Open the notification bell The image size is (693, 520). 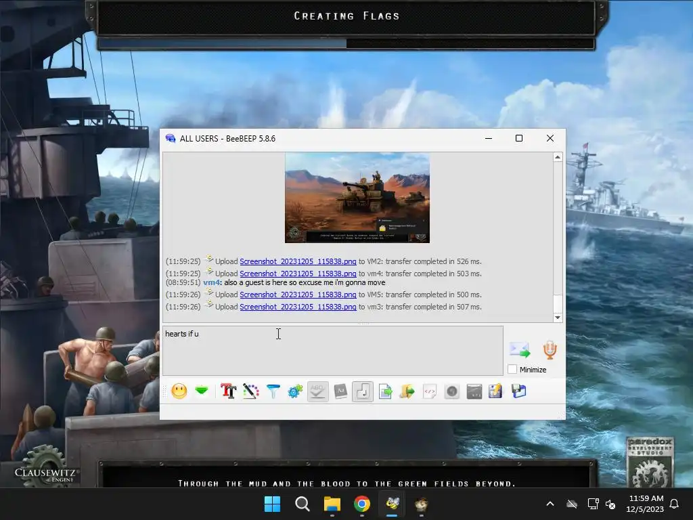(675, 504)
